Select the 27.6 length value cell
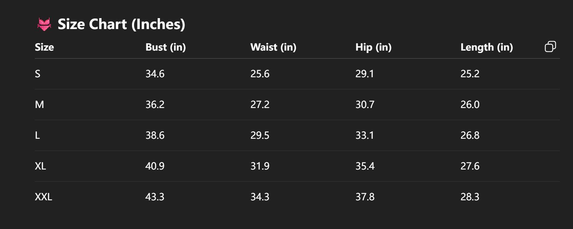Screen dimensions: 573x229 click(470, 166)
